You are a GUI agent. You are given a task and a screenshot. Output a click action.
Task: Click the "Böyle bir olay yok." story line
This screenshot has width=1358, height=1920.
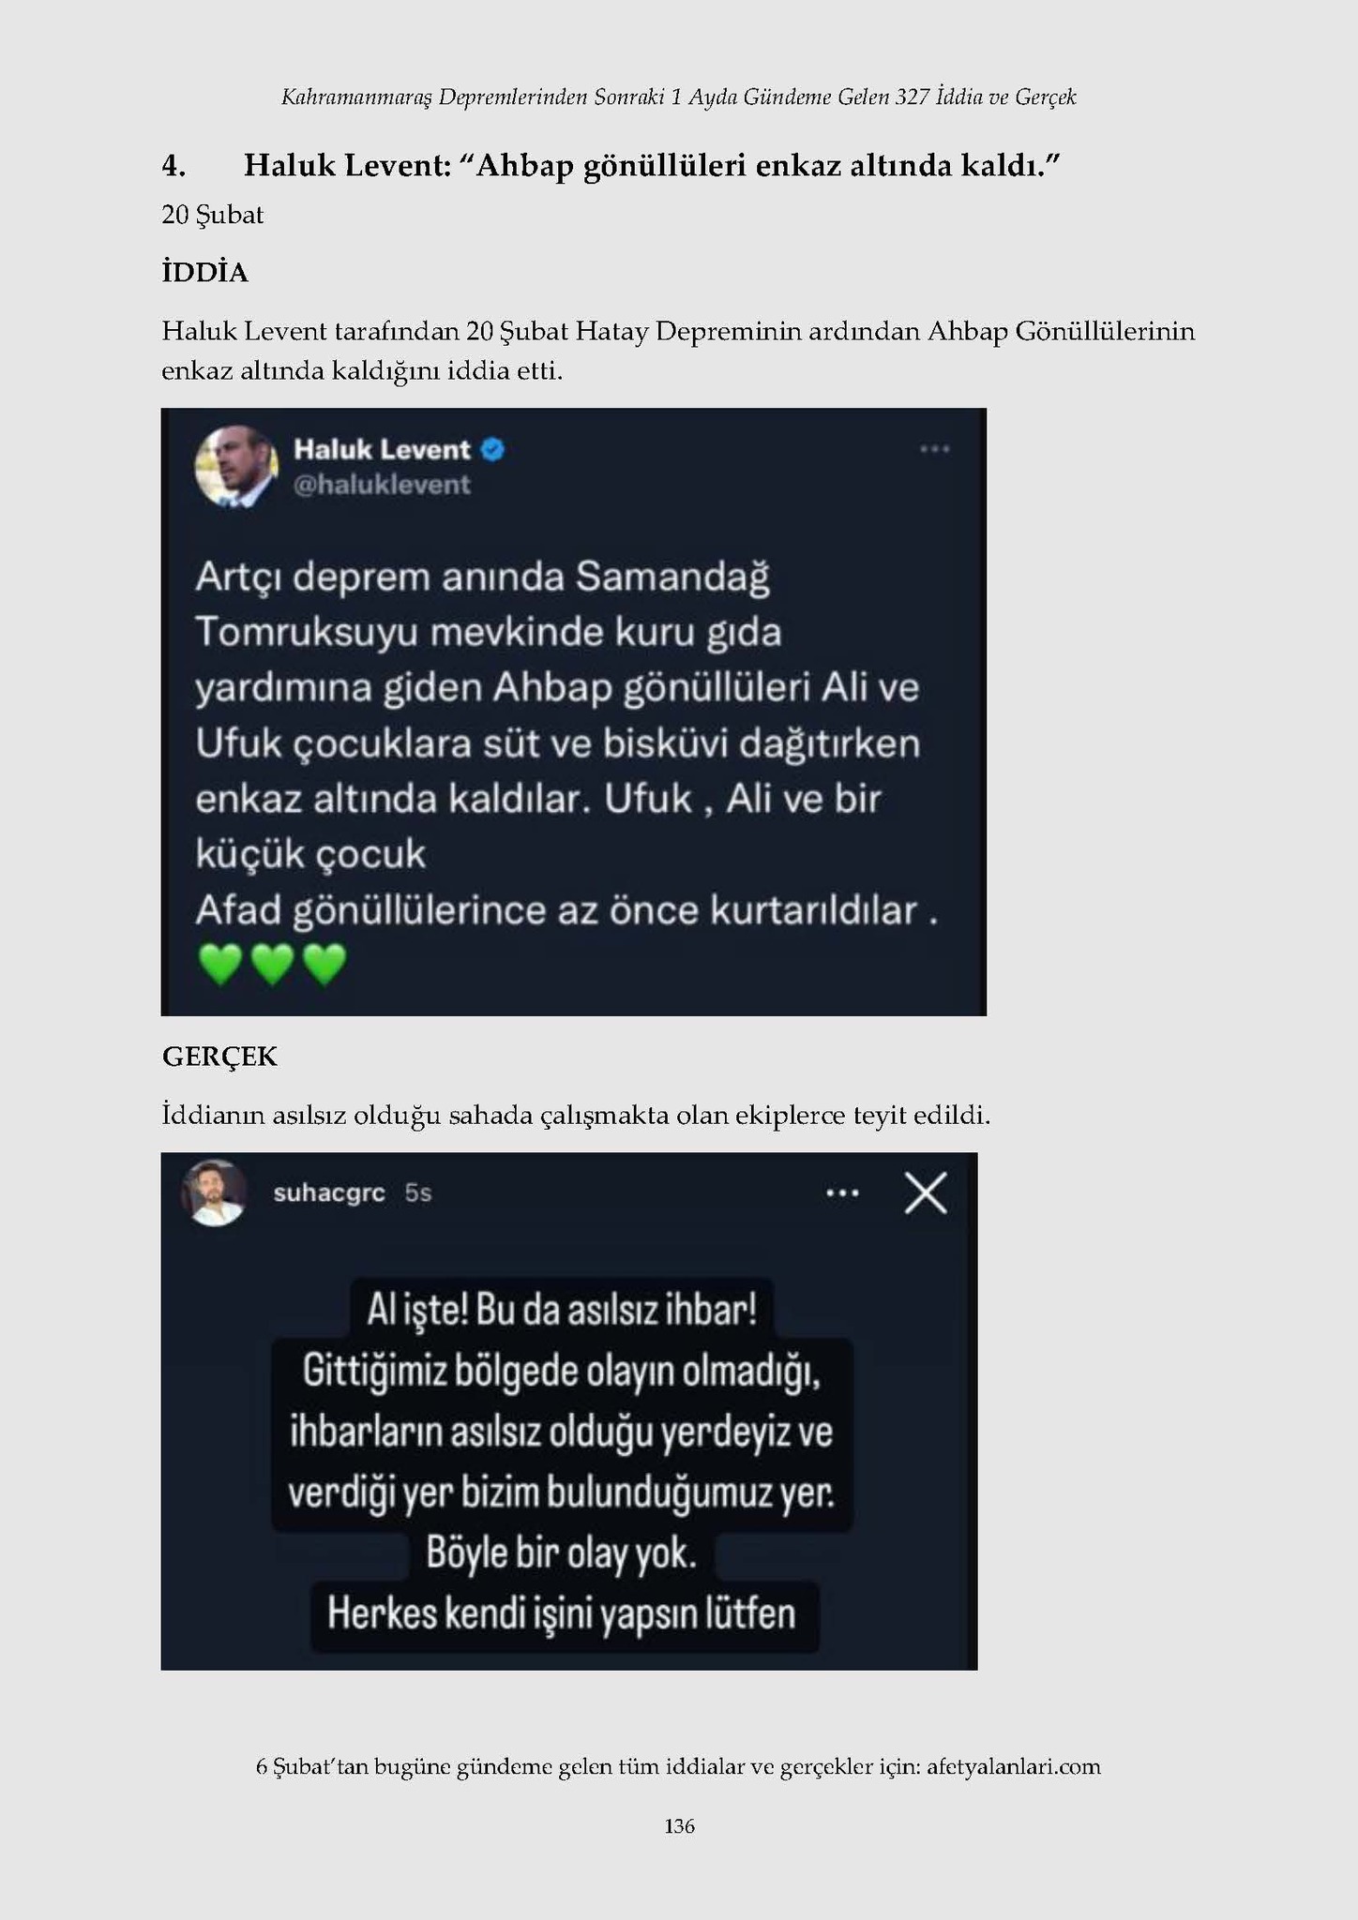(562, 1553)
